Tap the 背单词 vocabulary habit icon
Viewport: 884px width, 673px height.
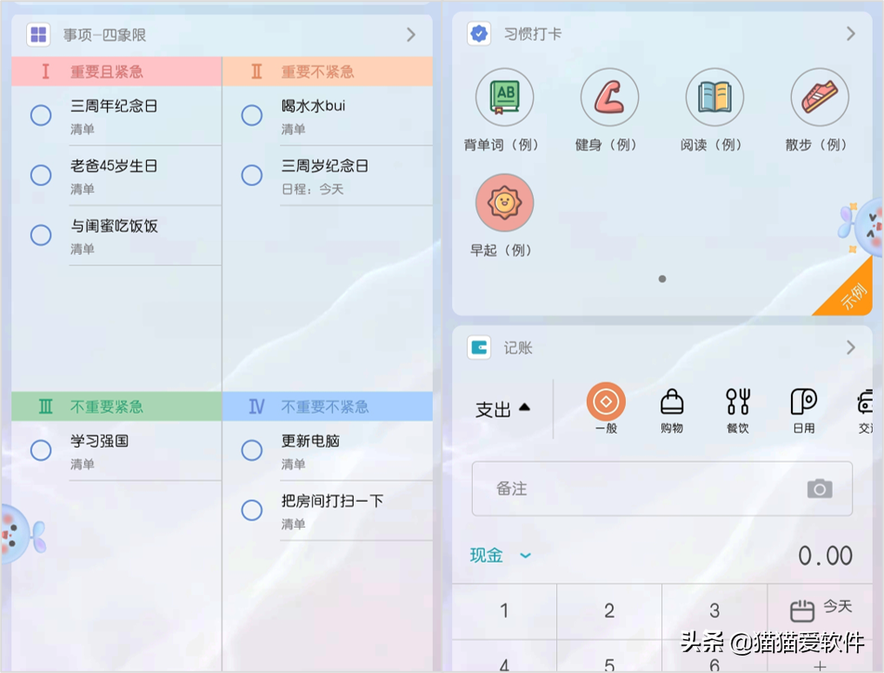(504, 97)
